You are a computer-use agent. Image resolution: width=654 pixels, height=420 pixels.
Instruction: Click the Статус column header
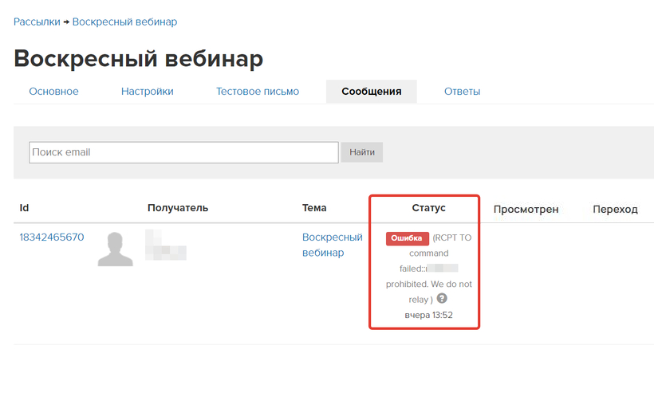coord(428,207)
